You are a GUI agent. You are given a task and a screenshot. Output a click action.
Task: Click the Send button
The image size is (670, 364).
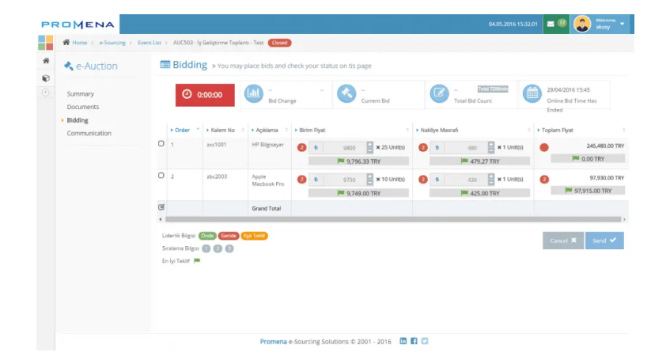click(x=604, y=240)
